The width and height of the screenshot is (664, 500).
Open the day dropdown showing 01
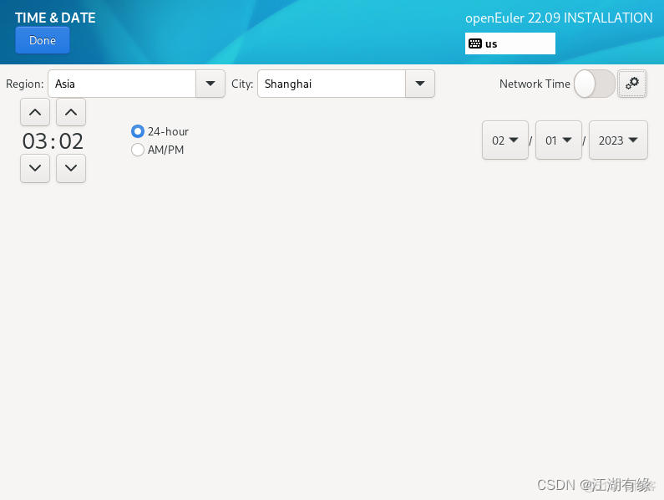click(559, 140)
